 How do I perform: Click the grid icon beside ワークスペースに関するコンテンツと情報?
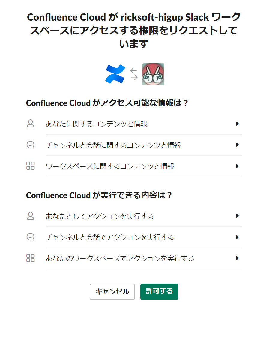(x=31, y=166)
